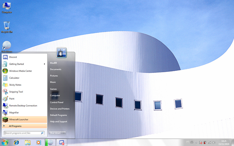Switch to Pale Moon on the taskbar
234x146 pixels.
(50, 142)
